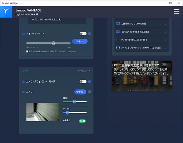The image size is (183, 143).
Task: Click the Cortana circle icon
Action: point(118,48)
